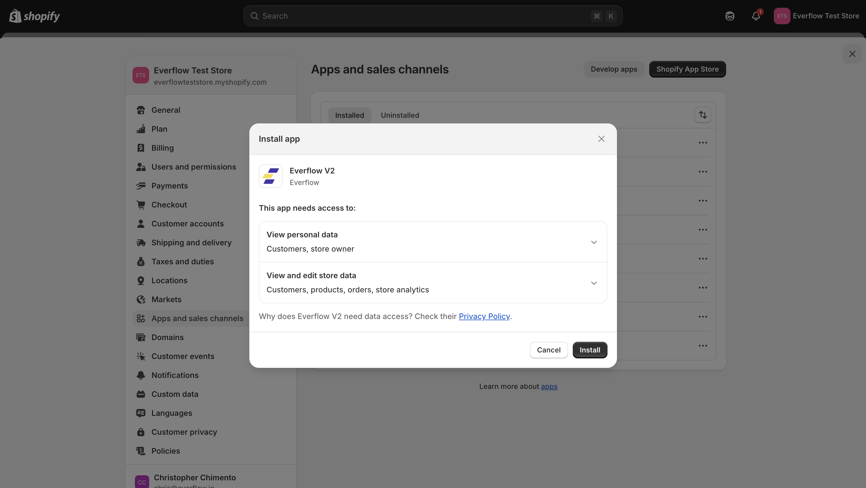Open Customer privacy settings
Screen dimensions: 866x488
(184, 432)
